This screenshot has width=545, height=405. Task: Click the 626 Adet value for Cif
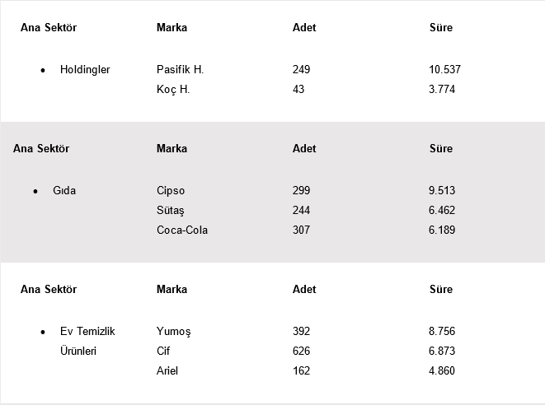[301, 351]
